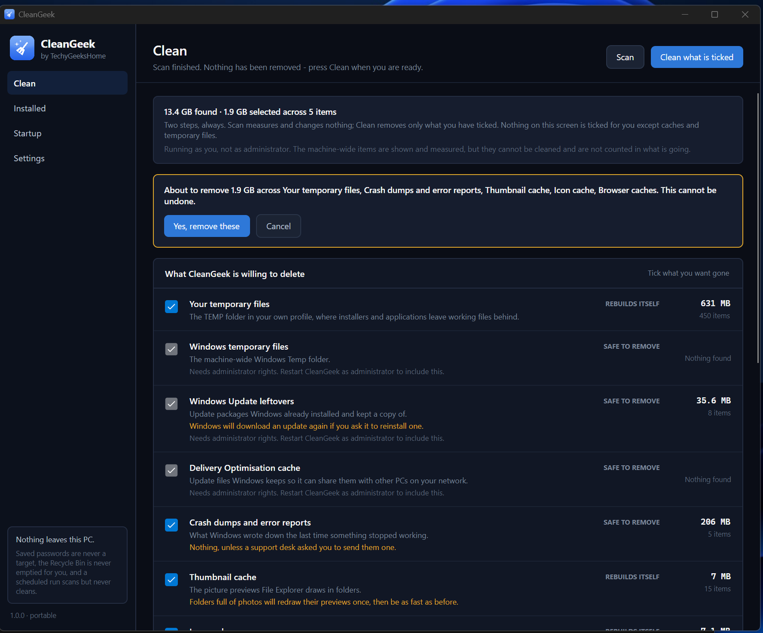Click REBUILDS ITSELF tag on Your temporary files
The height and width of the screenshot is (633, 763).
pyautogui.click(x=632, y=304)
